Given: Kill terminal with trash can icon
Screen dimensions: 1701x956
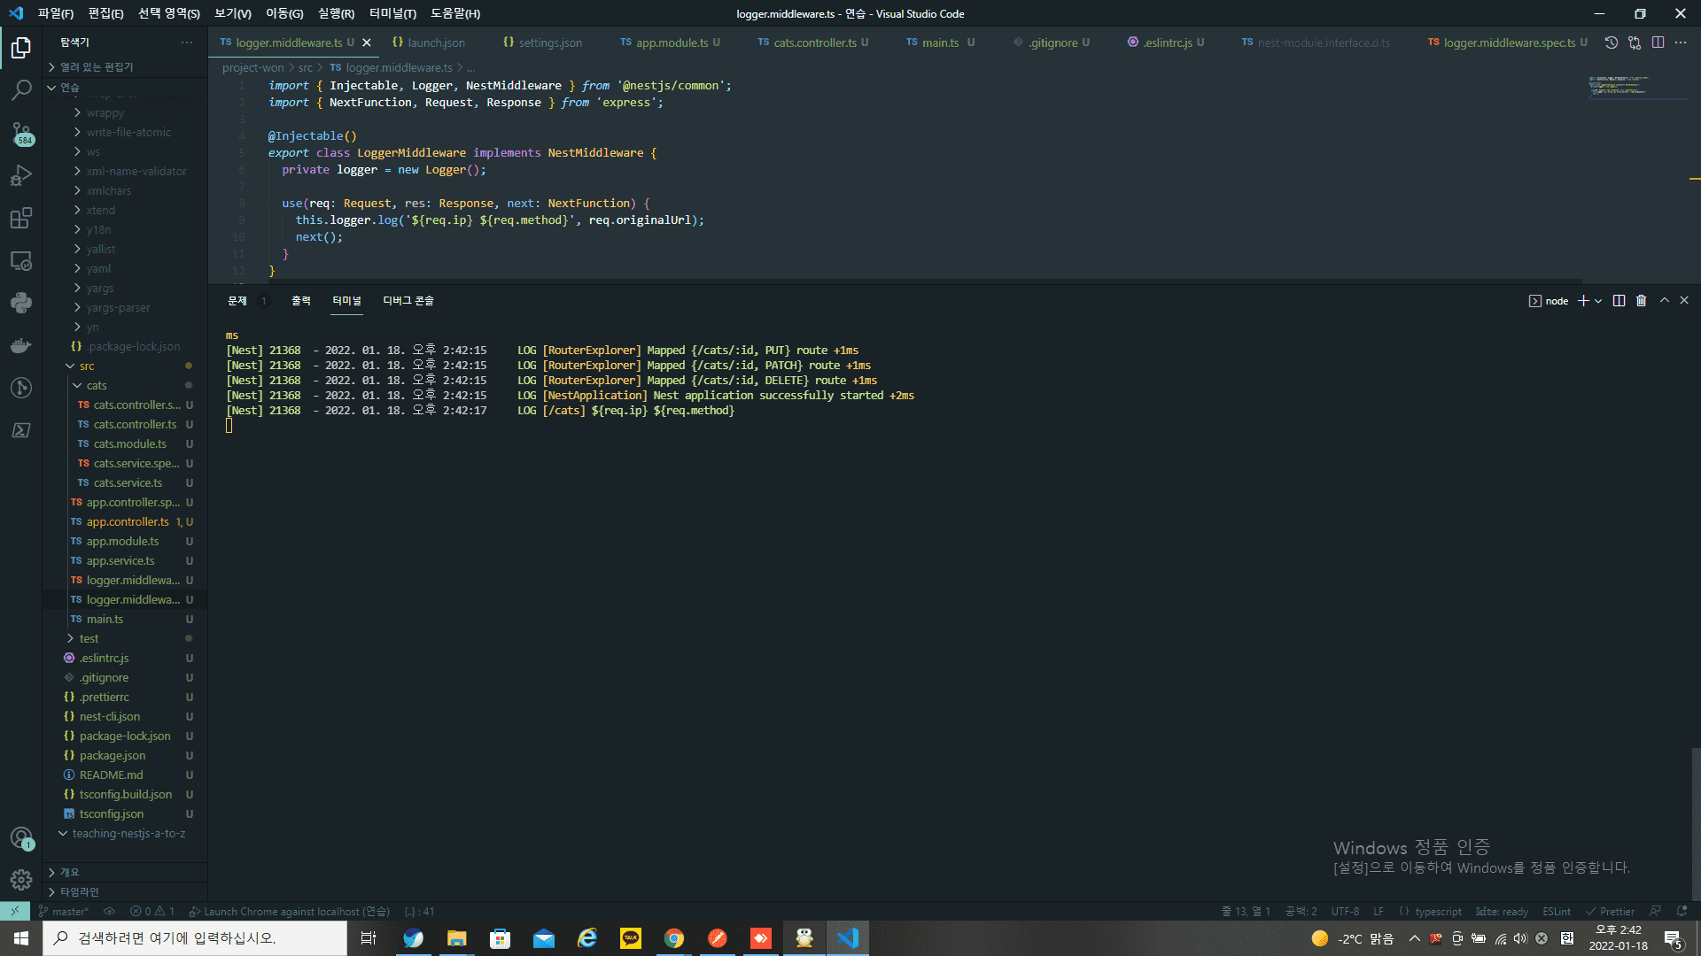Looking at the screenshot, I should 1641,301.
